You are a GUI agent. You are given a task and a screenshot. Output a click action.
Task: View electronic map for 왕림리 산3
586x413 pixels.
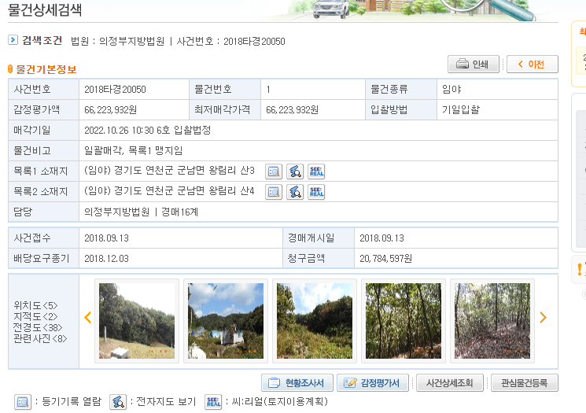click(295, 171)
